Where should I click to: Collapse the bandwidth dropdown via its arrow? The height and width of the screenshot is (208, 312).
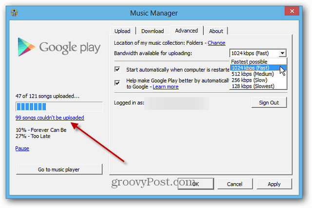click(x=282, y=53)
